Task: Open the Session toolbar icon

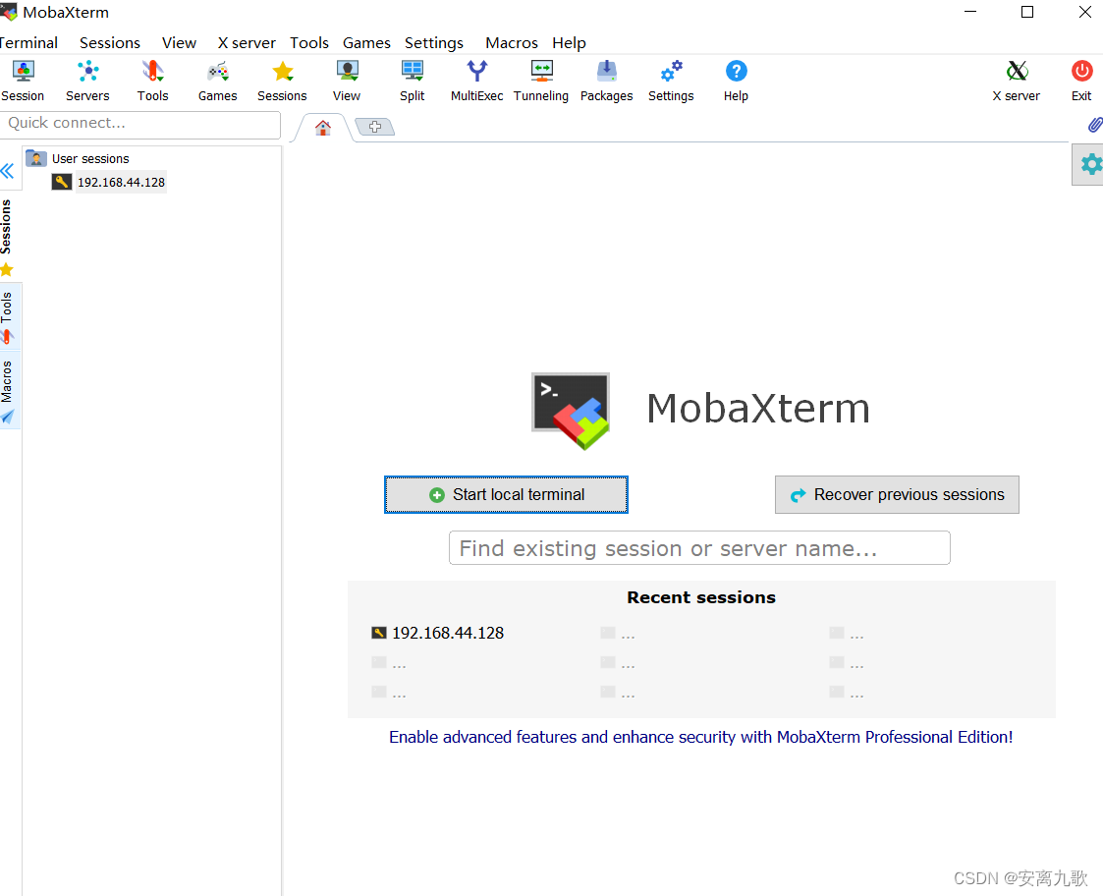Action: [x=23, y=81]
